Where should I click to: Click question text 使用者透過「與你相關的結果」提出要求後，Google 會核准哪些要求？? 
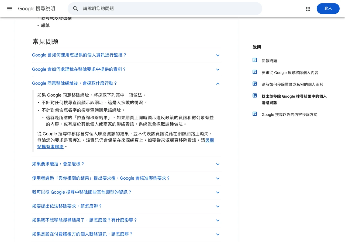[x=101, y=178]
